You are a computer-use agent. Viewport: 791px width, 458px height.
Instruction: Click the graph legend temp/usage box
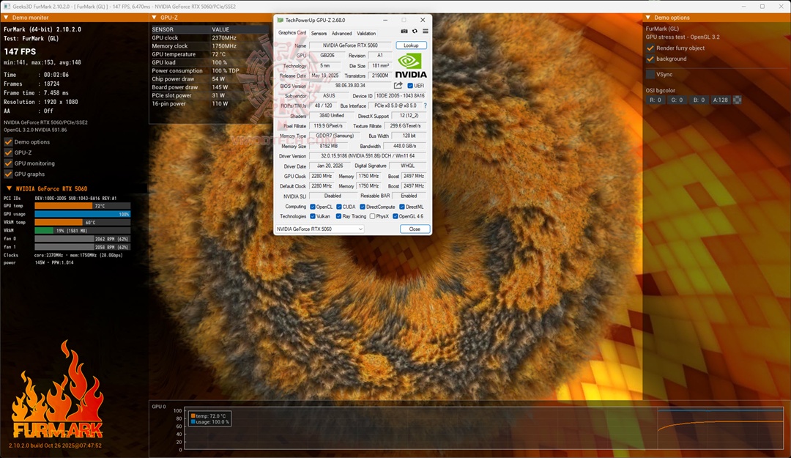click(210, 418)
